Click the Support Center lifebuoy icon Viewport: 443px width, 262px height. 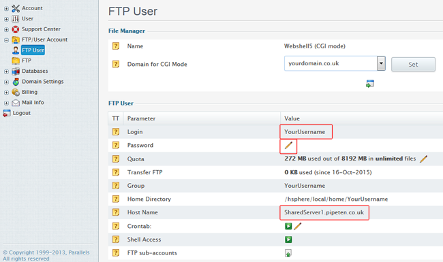(16, 29)
